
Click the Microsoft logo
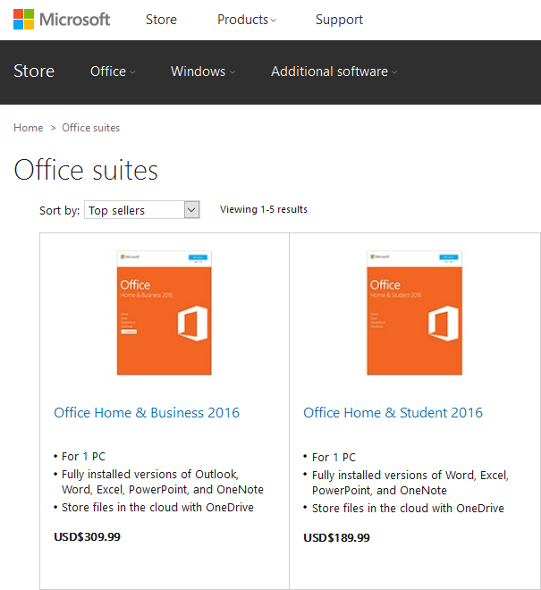point(62,20)
